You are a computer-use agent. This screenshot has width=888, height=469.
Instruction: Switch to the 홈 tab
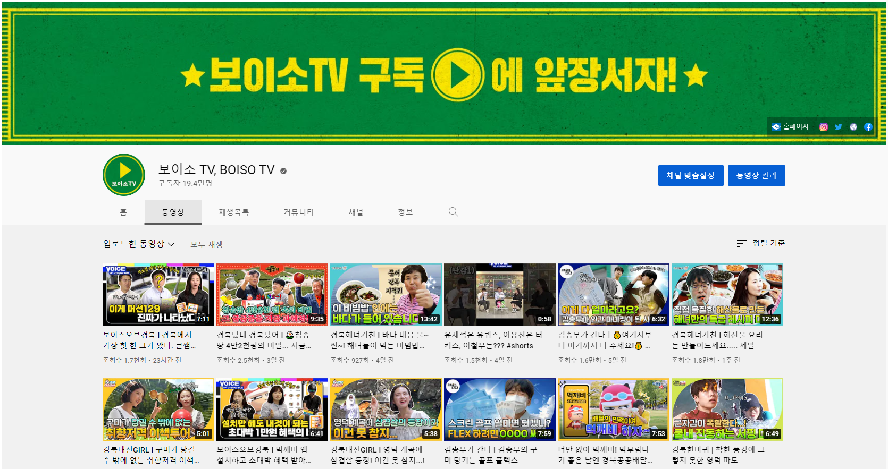pyautogui.click(x=123, y=212)
